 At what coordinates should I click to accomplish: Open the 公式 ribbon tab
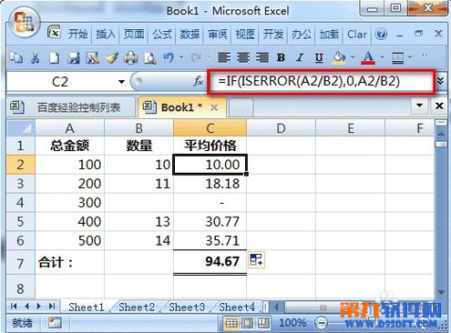(161, 35)
